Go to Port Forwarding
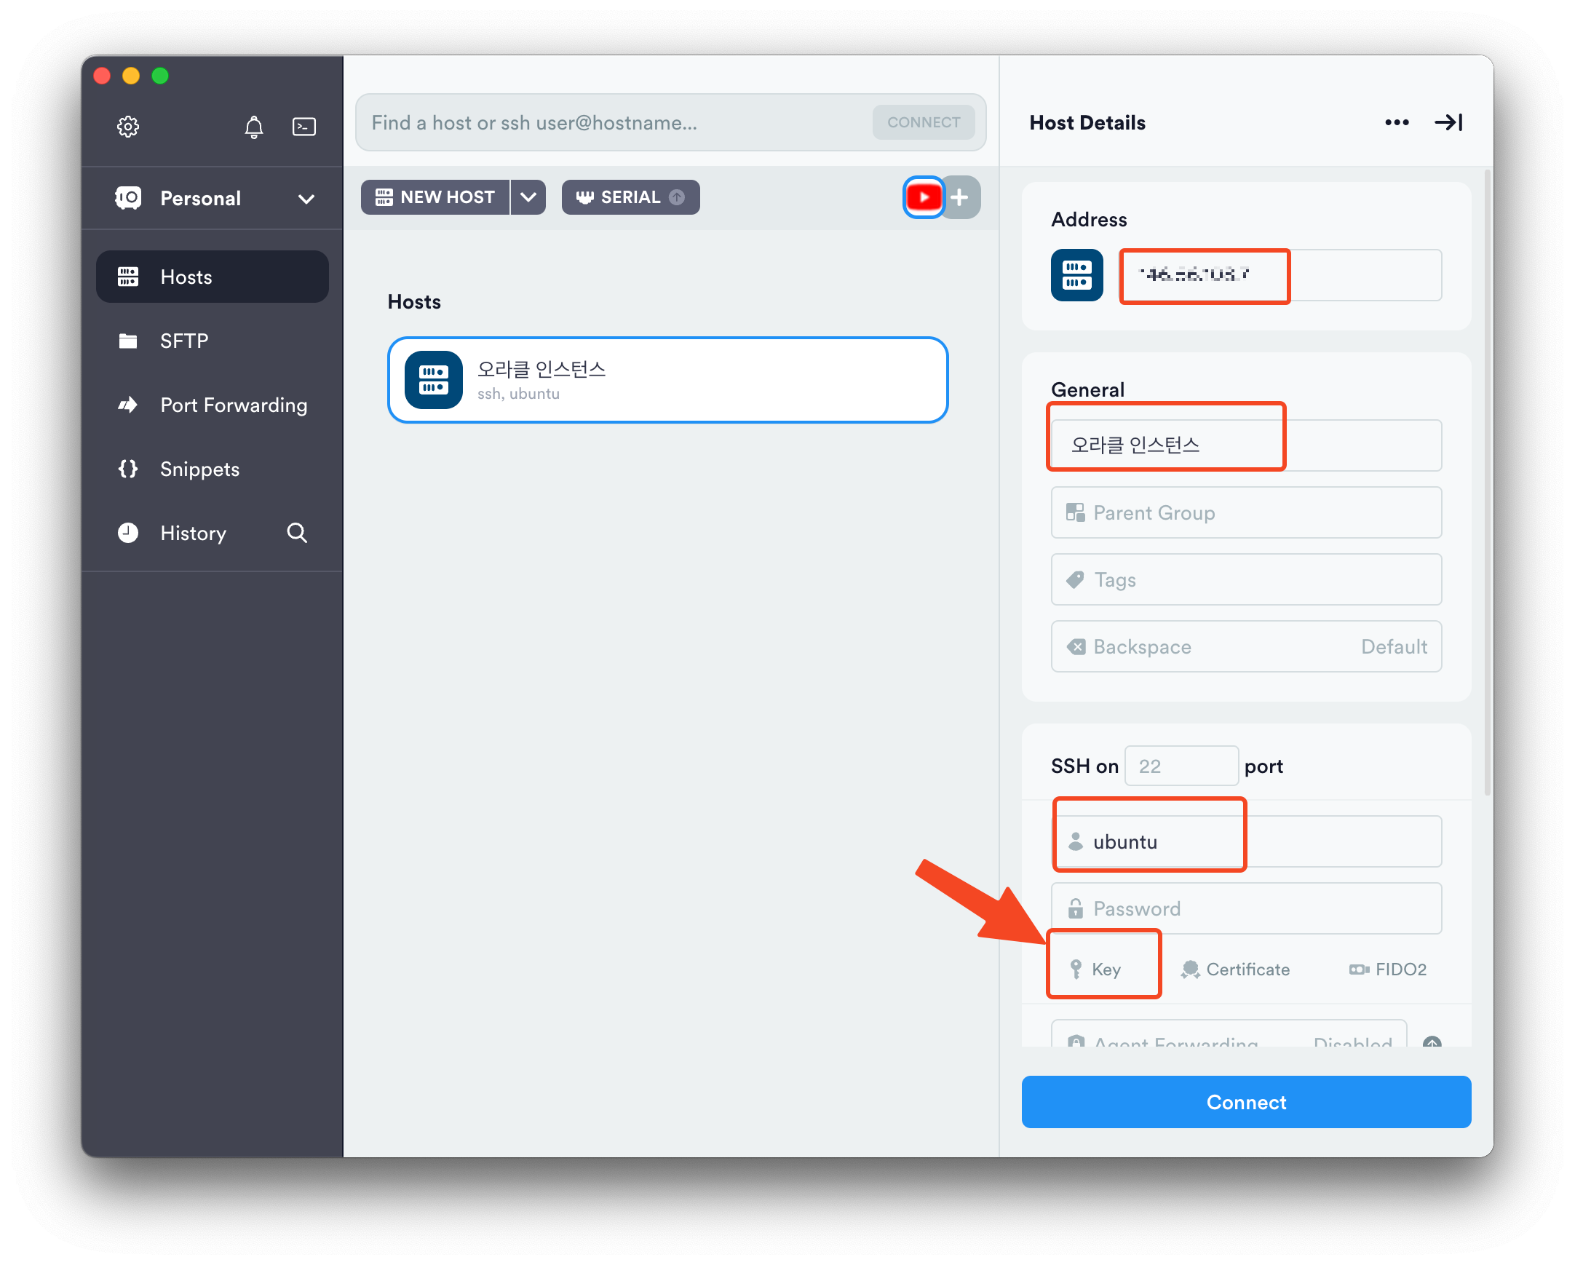 233,405
